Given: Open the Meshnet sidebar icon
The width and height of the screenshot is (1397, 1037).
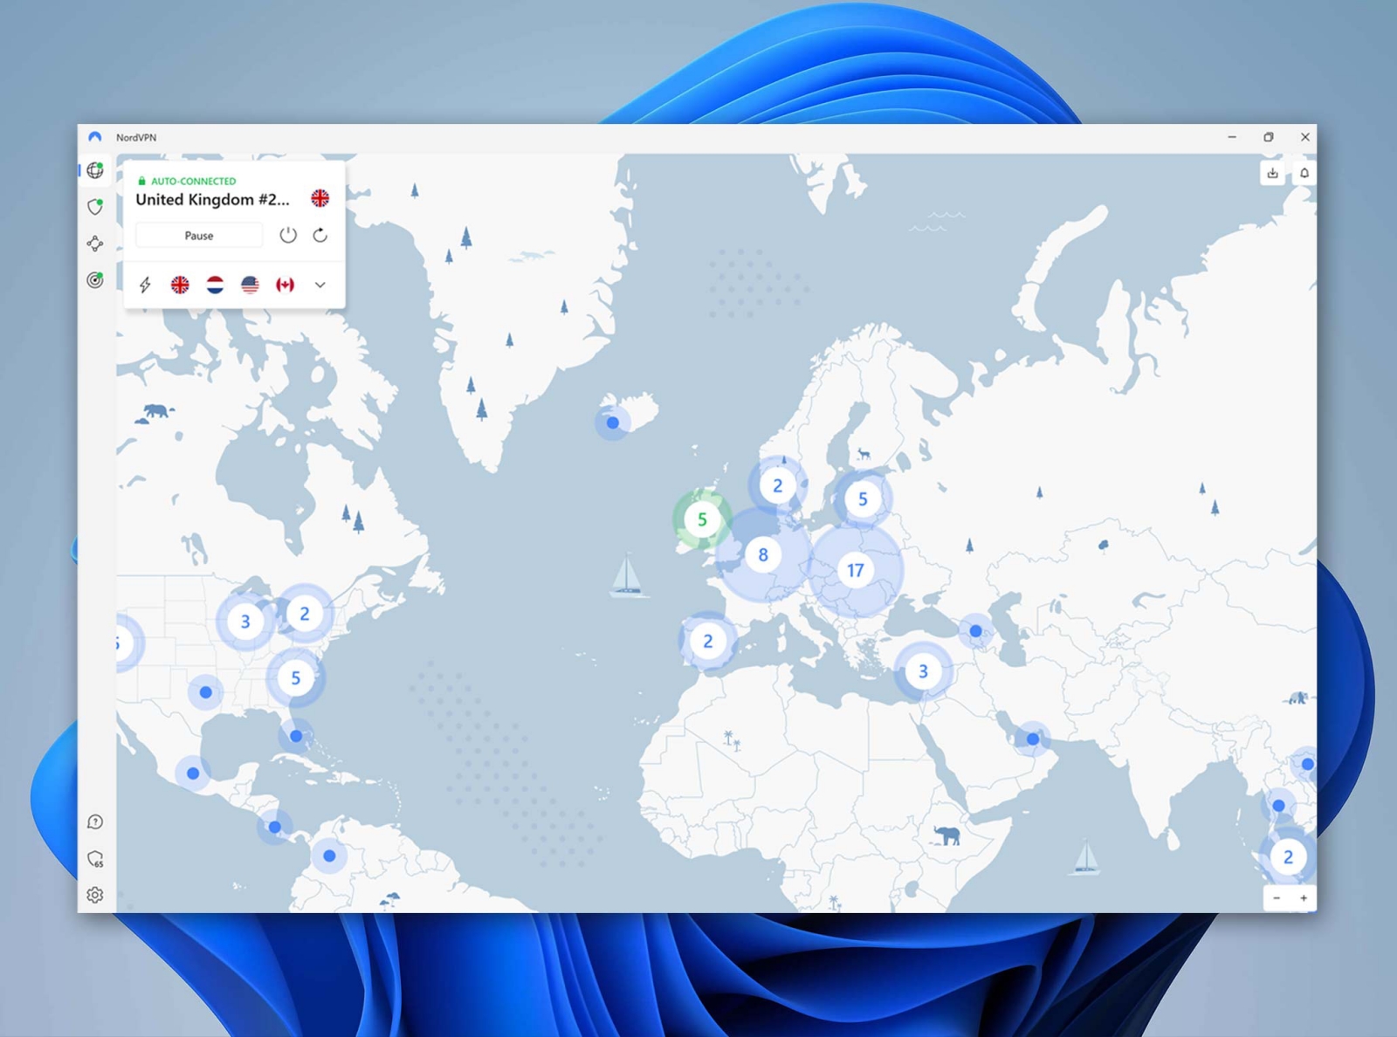Looking at the screenshot, I should click(x=95, y=244).
